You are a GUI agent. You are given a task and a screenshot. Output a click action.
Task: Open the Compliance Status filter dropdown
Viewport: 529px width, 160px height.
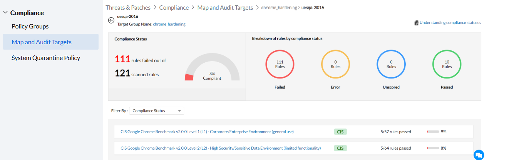(x=157, y=111)
